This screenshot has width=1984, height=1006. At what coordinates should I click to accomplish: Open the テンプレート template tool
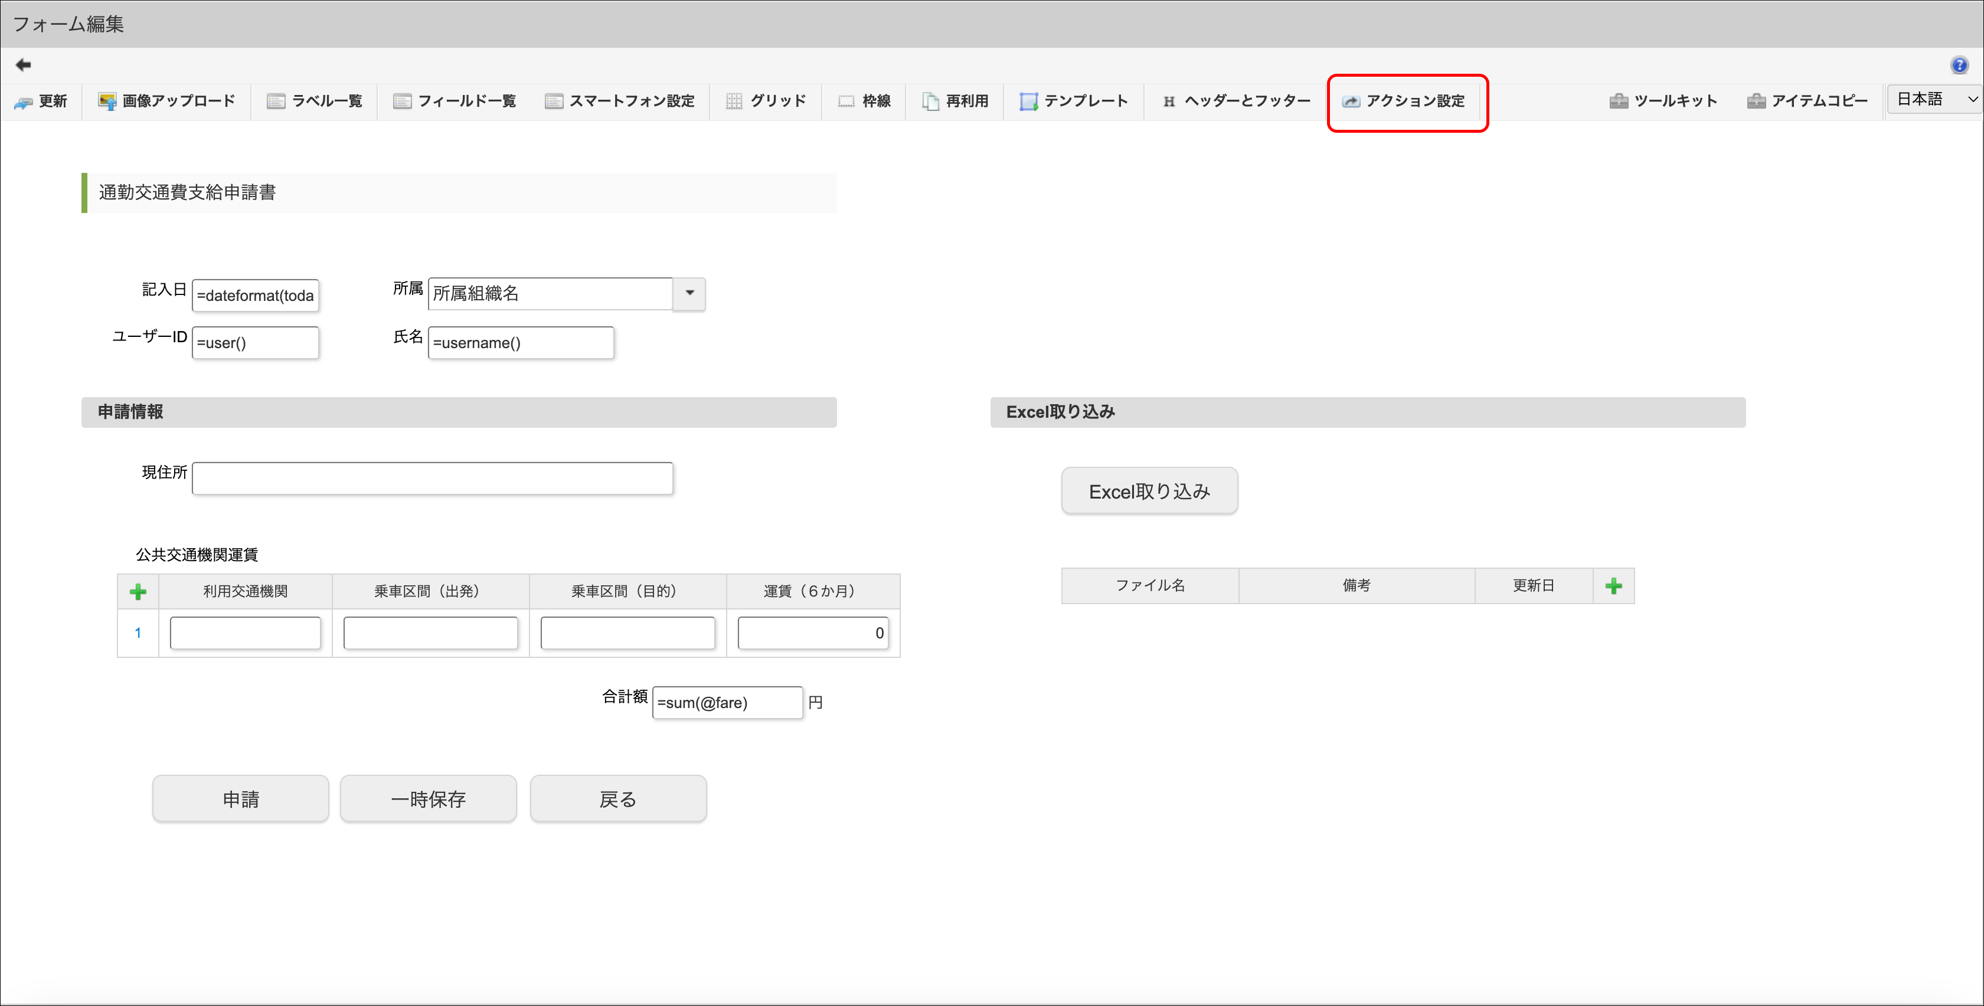[x=1074, y=101]
